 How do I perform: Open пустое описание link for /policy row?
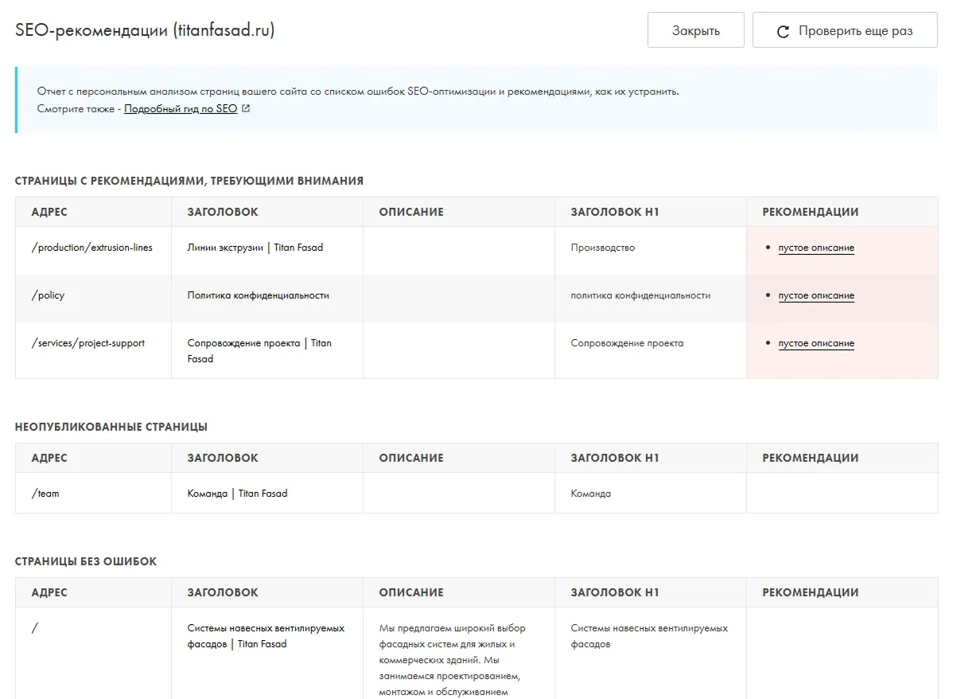[x=815, y=295]
